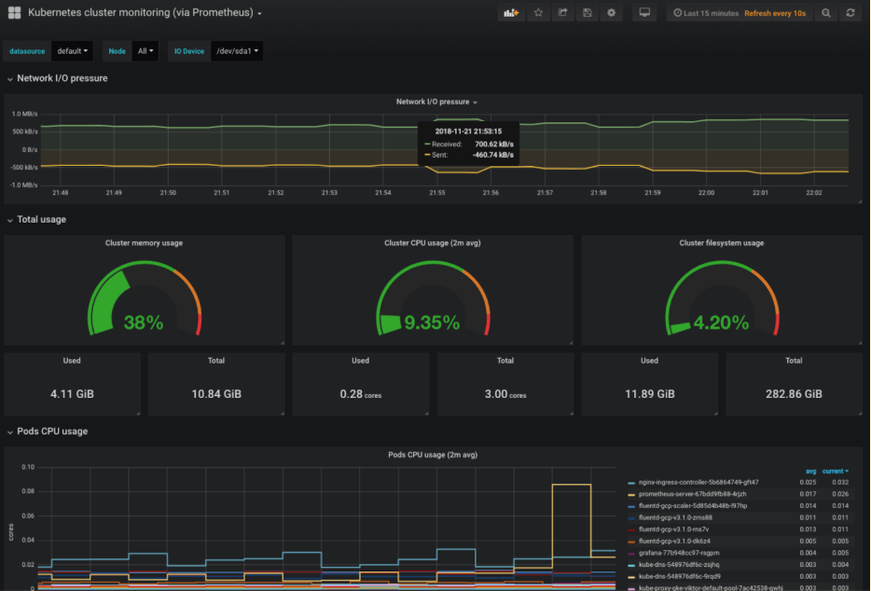Open dashboard settings gear
The image size is (871, 591).
[611, 12]
